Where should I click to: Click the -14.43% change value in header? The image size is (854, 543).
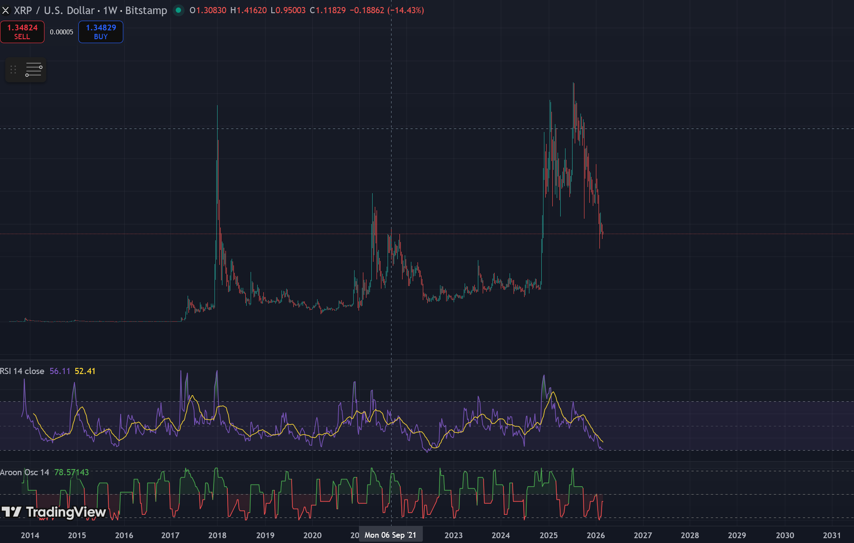click(406, 10)
